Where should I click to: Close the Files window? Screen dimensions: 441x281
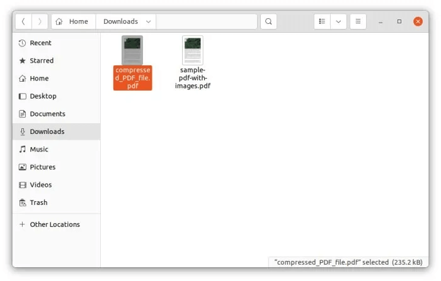click(x=418, y=21)
